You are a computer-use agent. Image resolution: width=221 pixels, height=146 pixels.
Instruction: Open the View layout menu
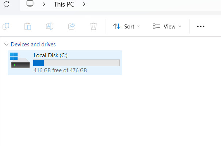click(x=167, y=27)
